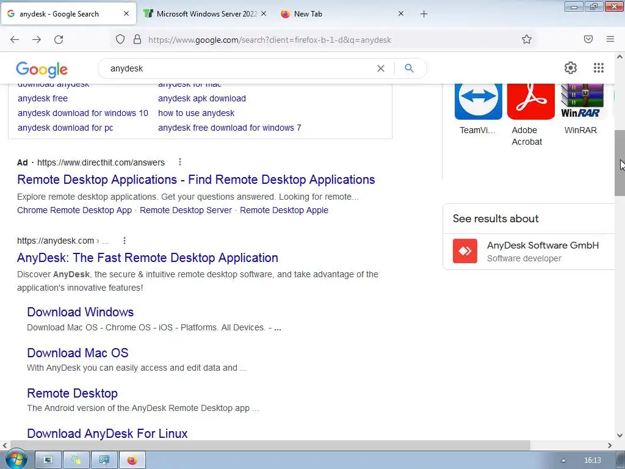Image resolution: width=625 pixels, height=469 pixels.
Task: Open options menu for anydesk.com result
Action: pyautogui.click(x=125, y=241)
